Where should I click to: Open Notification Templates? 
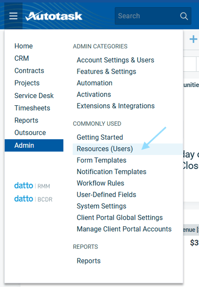[111, 172]
